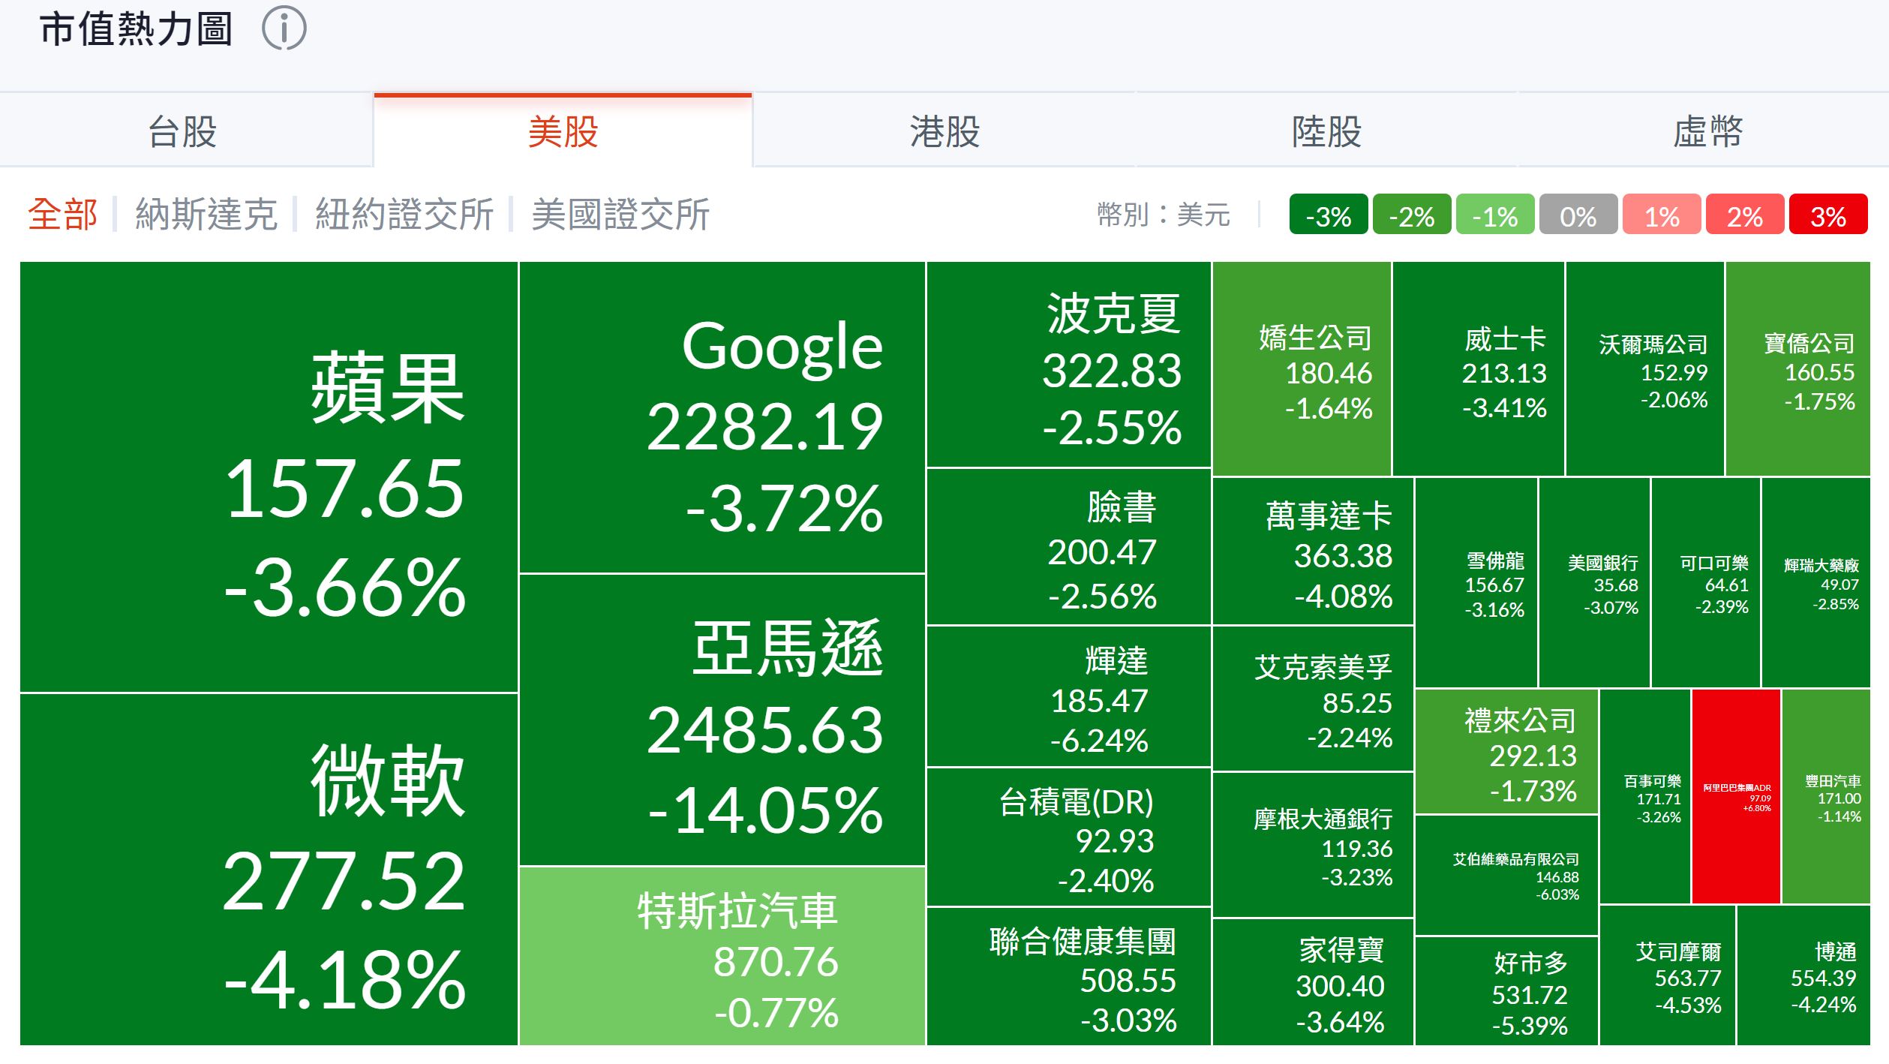Open the 蘋果 stock tile
The width and height of the screenshot is (1889, 1064).
pos(269,476)
